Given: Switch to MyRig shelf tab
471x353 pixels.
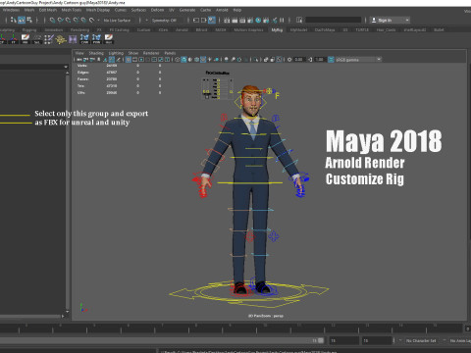Looking at the screenshot, I should 277,29.
